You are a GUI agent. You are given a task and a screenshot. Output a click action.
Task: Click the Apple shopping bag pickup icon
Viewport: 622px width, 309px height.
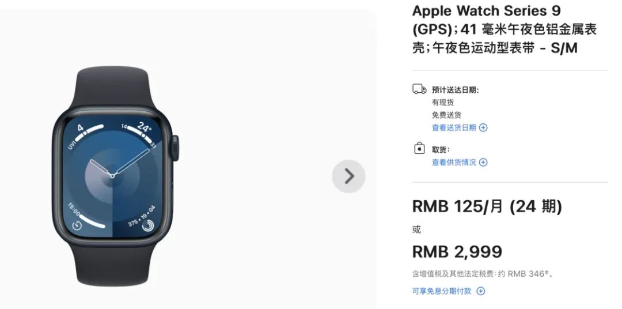(x=419, y=149)
